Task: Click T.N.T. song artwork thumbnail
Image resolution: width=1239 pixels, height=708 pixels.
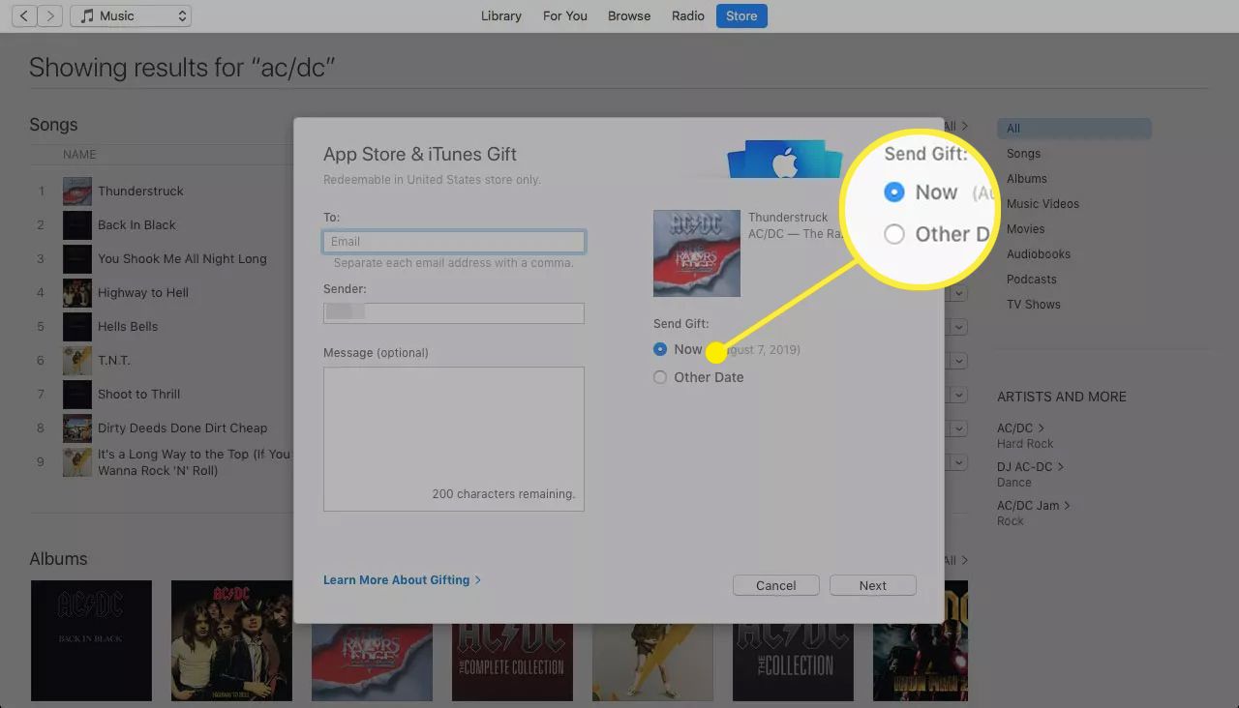Action: (77, 361)
